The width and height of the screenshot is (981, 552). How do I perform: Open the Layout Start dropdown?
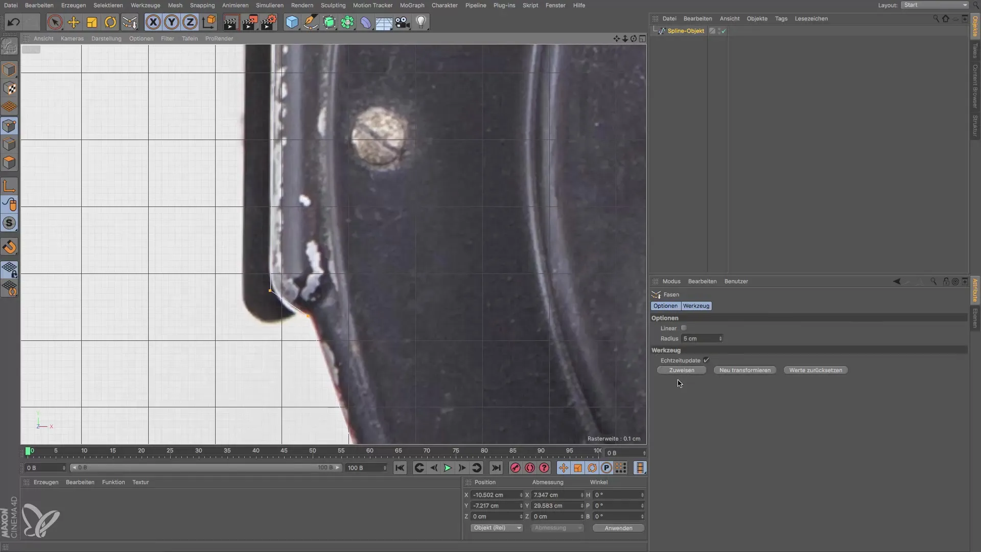(935, 5)
